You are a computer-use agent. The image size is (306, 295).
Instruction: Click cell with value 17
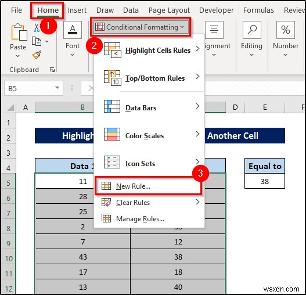pos(83,272)
